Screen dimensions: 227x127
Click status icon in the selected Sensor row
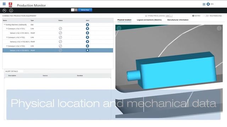click(60, 50)
